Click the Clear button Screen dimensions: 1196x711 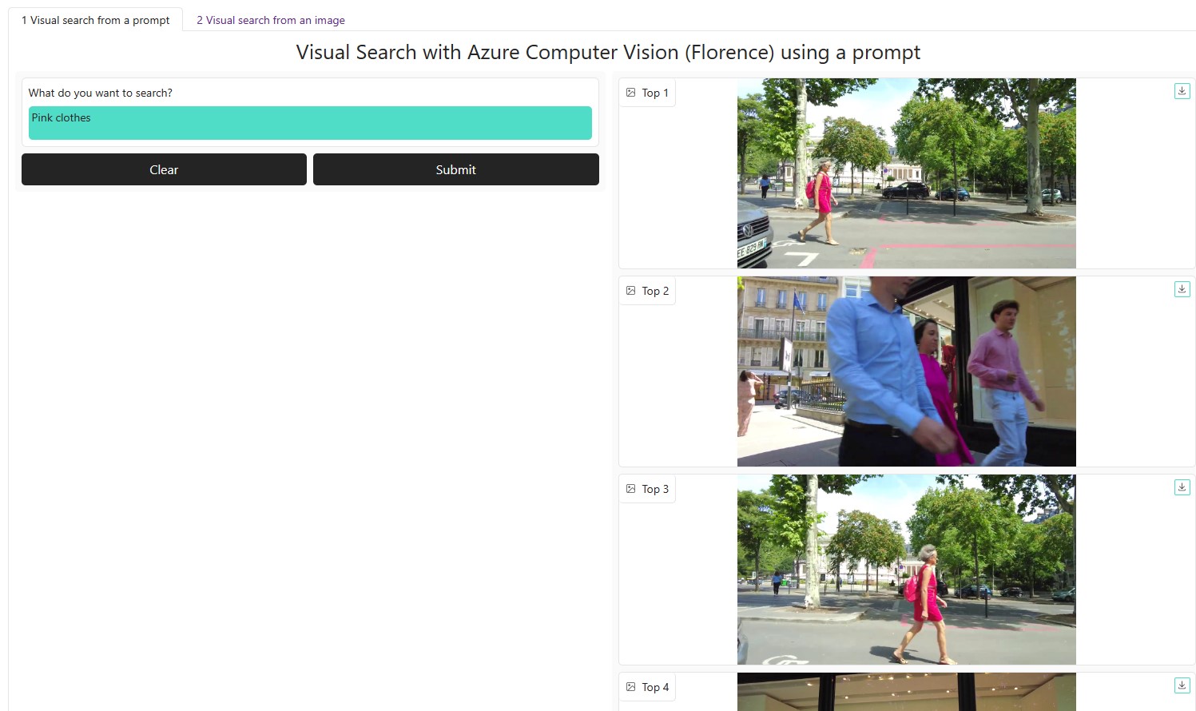(164, 169)
